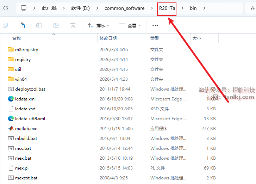Click the rename toolbar icon
Screen dimensions: 256x184
point(39,25)
